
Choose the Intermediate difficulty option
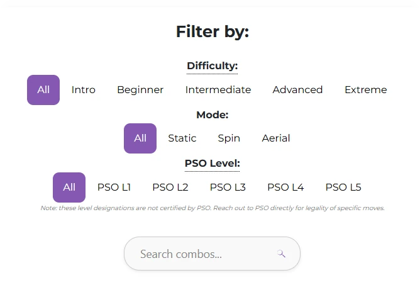(218, 90)
